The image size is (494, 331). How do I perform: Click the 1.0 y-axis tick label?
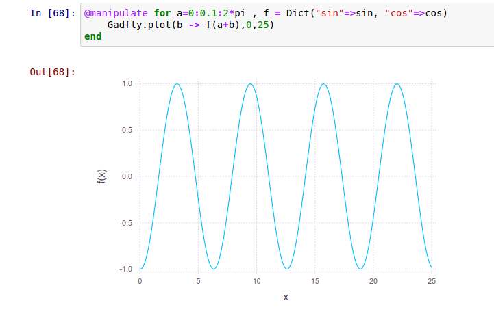[x=126, y=83]
